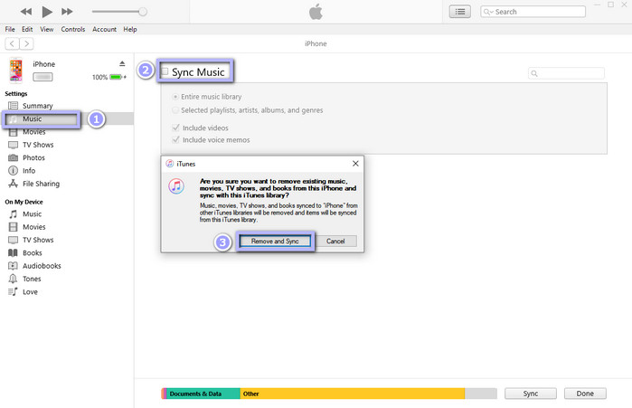Click the iPhone device thumbnail
The width and height of the screenshot is (632, 408).
pyautogui.click(x=16, y=71)
